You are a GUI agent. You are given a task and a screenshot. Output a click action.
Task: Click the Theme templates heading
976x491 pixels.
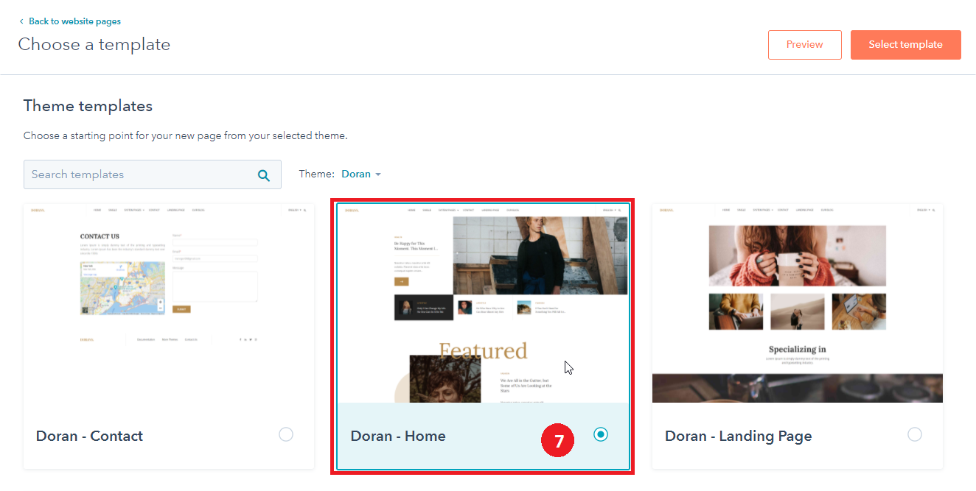88,106
